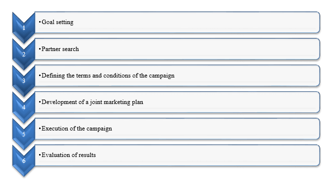Click 'Execution of the campaign' text
Viewport: 335px width, 182px height.
pyautogui.click(x=77, y=129)
